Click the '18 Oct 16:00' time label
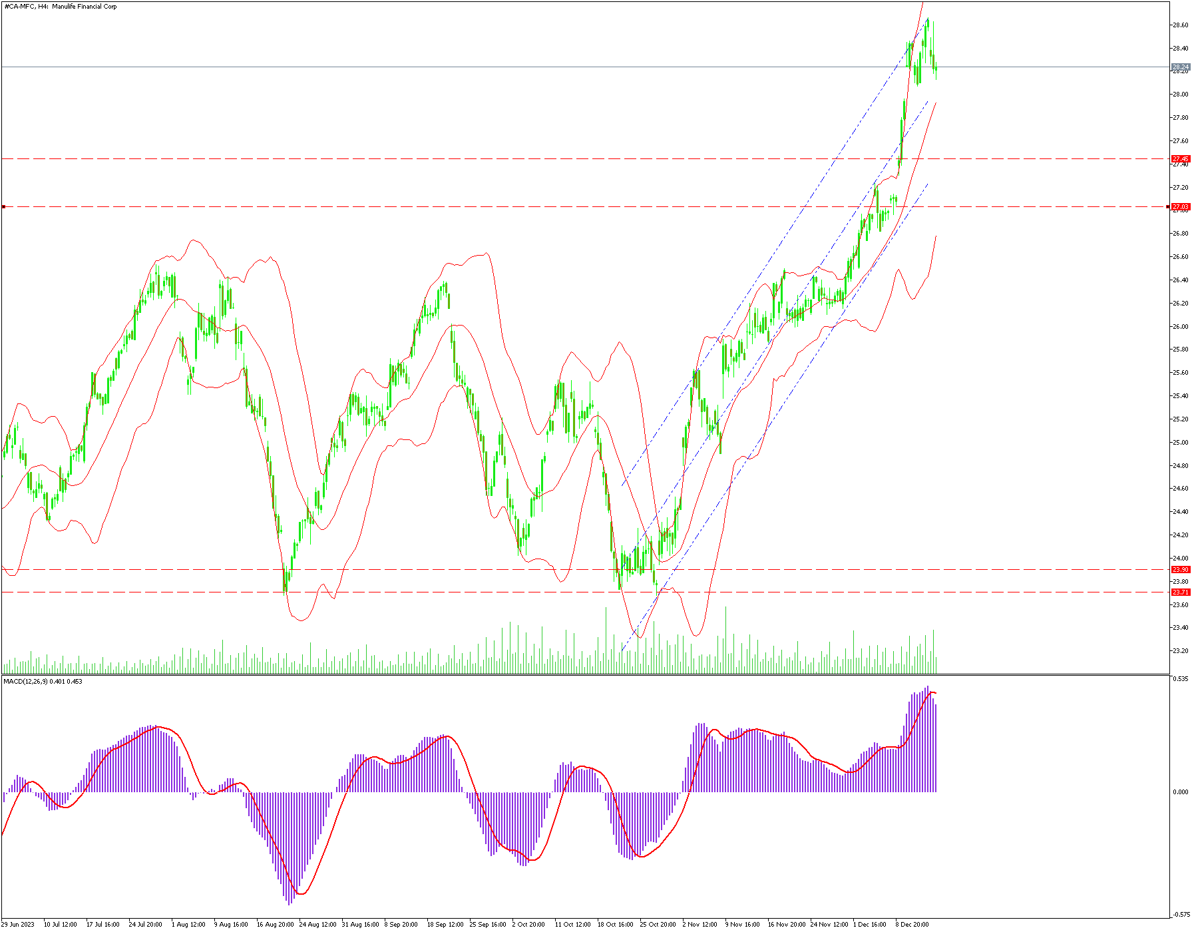The width and height of the screenshot is (1198, 932). click(616, 925)
